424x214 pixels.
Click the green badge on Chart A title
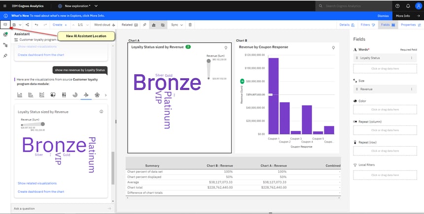[188, 47]
